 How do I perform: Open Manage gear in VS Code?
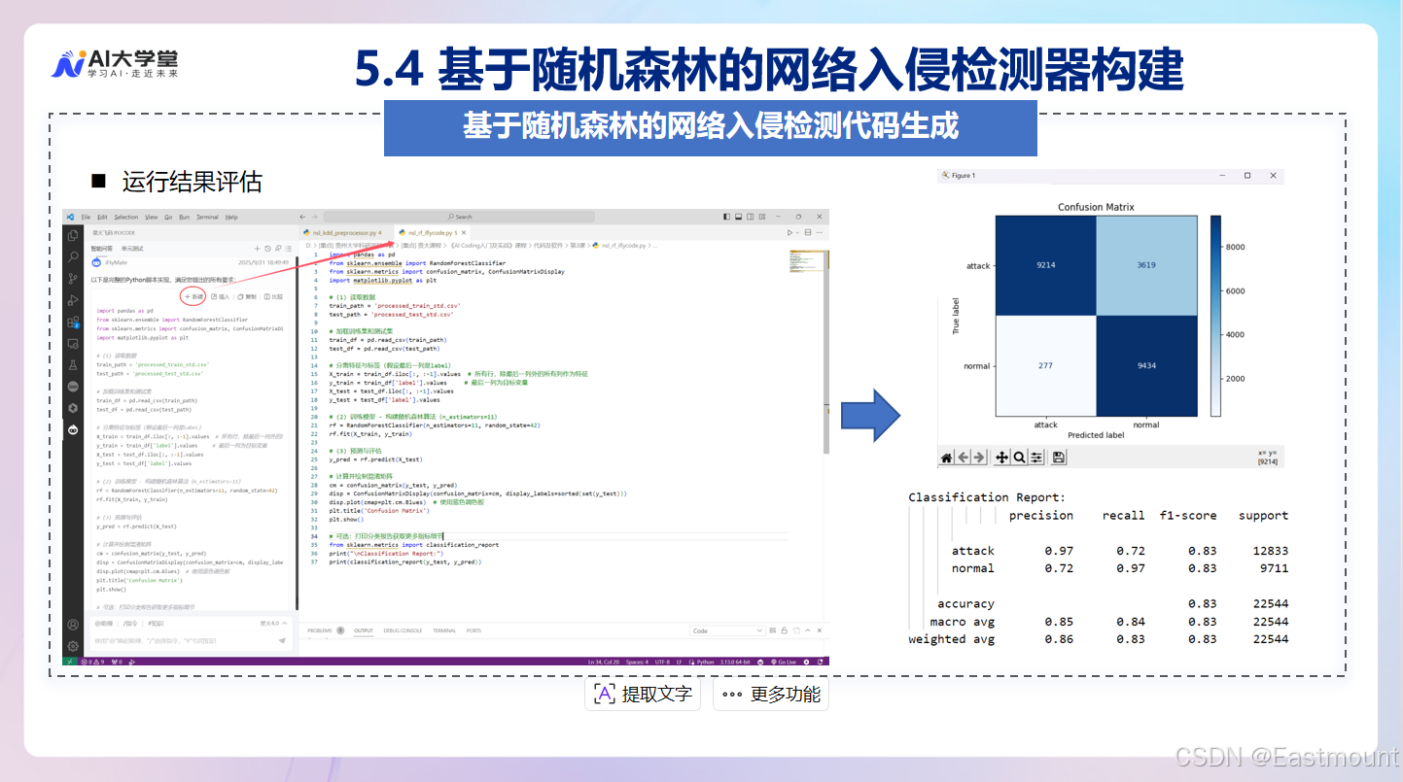coord(73,646)
